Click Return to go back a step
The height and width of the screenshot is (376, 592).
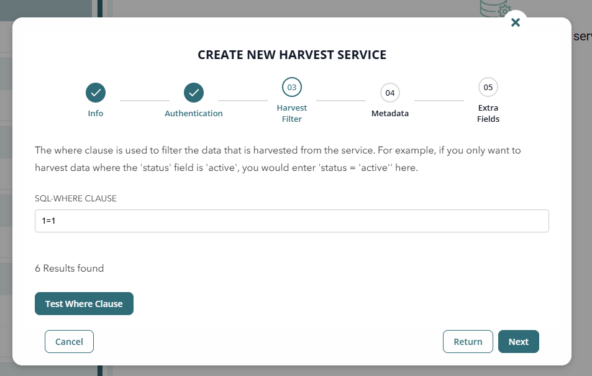coord(468,341)
